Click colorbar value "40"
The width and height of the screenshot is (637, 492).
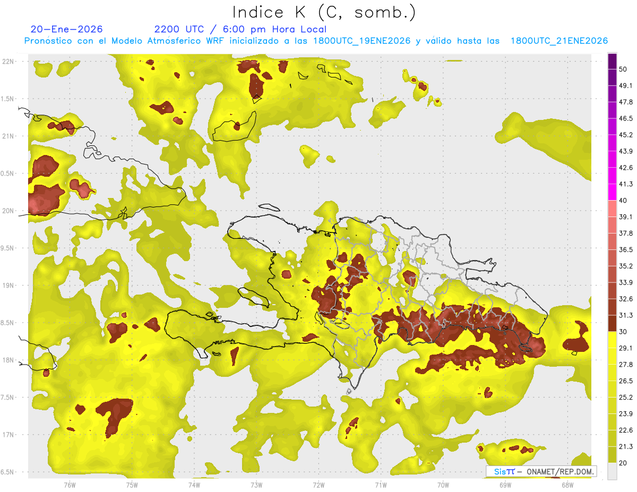point(623,201)
